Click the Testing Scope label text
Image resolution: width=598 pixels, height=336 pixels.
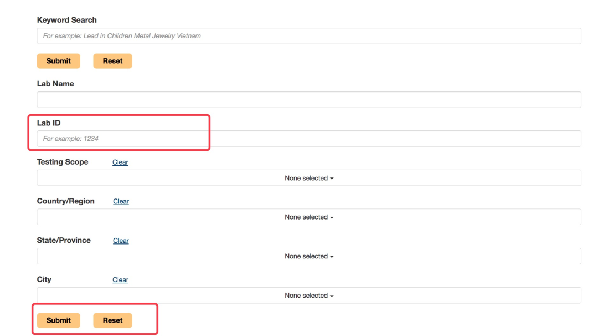[63, 162]
